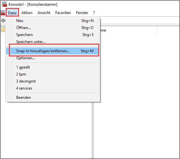
Task: Open the ? help menu
Action: coord(94,13)
